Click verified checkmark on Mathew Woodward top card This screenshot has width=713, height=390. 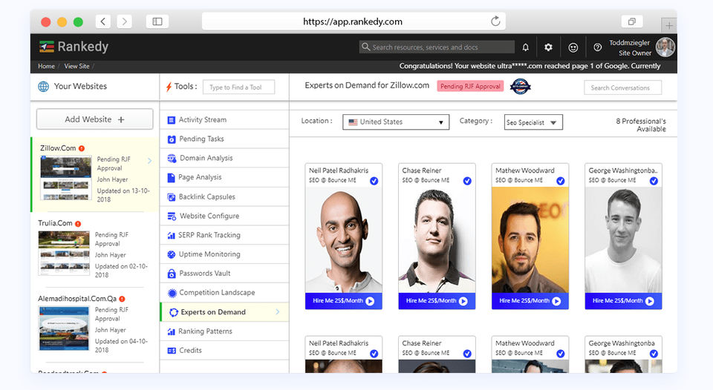point(560,181)
